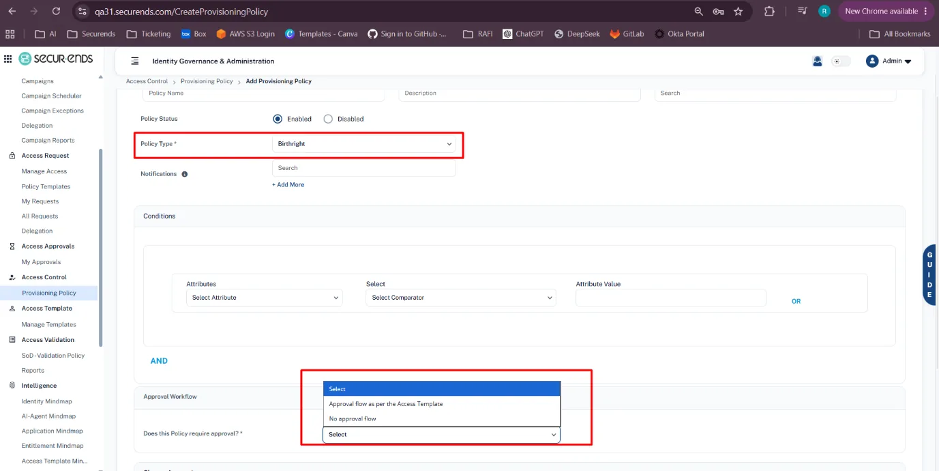The width and height of the screenshot is (939, 471).
Task: Open the apps grid icon beside SecurEnds logo
Action: tap(8, 59)
